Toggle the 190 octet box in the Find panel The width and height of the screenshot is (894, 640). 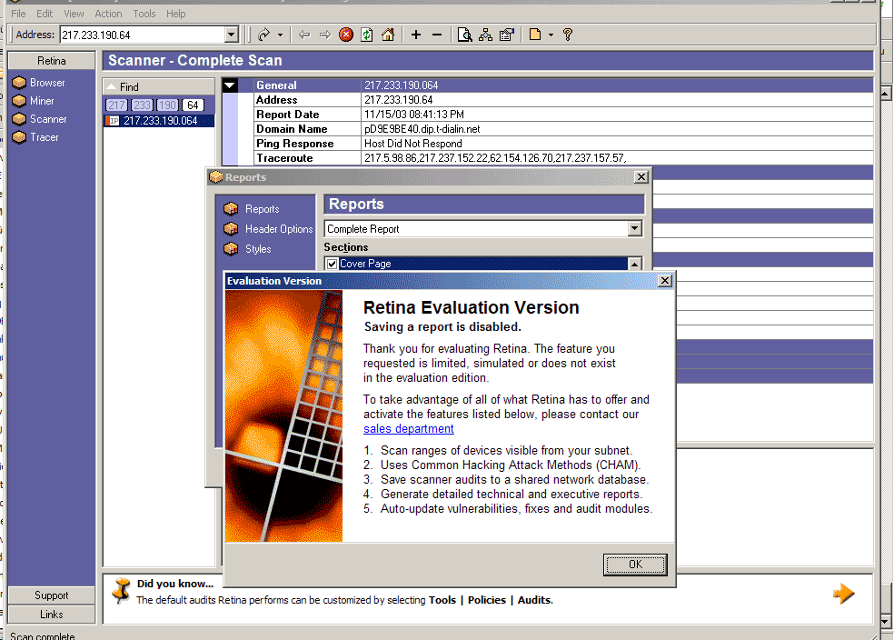click(x=167, y=105)
